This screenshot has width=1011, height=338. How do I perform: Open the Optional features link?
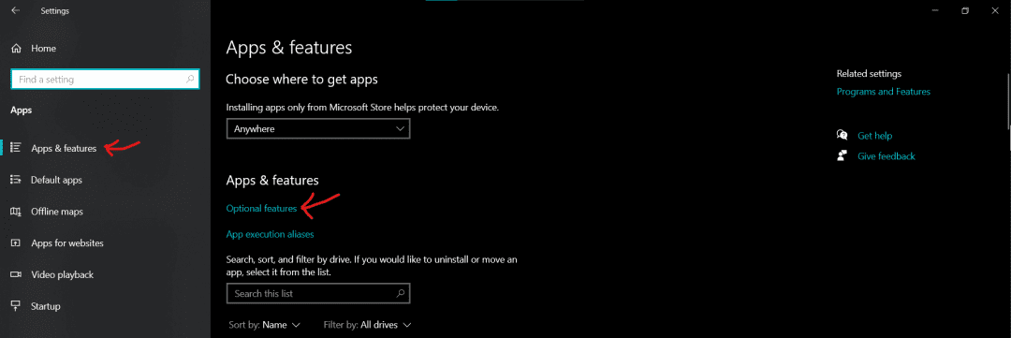(261, 209)
